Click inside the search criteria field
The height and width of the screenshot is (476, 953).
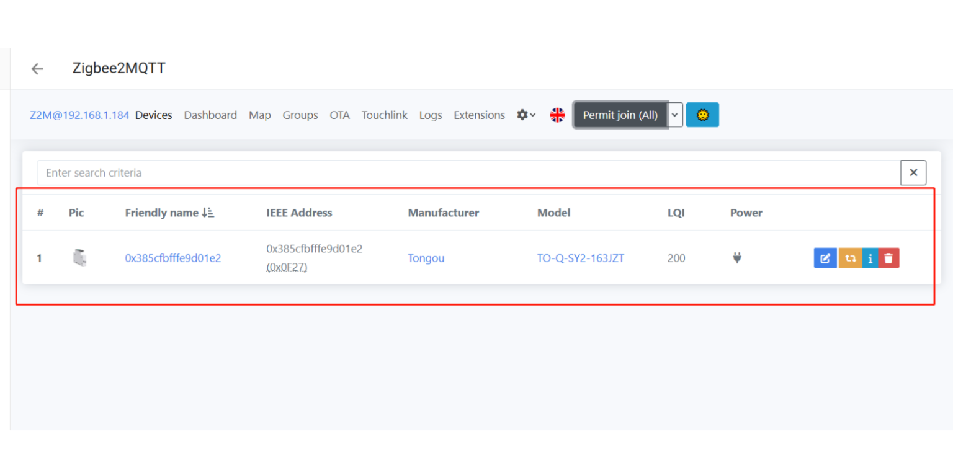pyautogui.click(x=248, y=172)
